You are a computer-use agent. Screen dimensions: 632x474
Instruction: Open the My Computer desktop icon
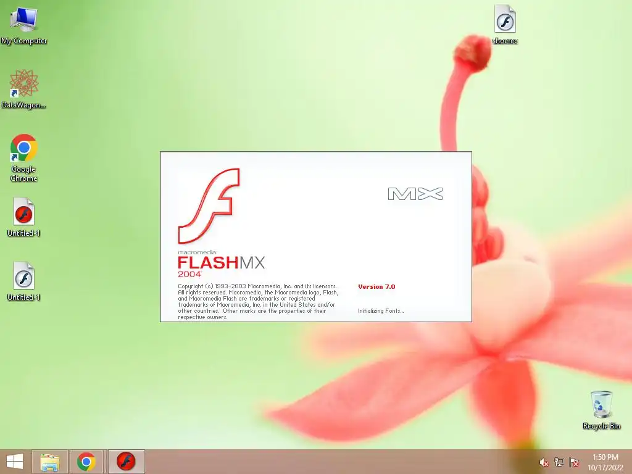point(24,25)
